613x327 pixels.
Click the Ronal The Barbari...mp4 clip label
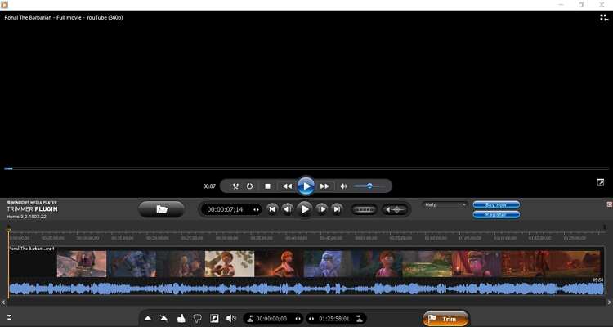point(32,249)
